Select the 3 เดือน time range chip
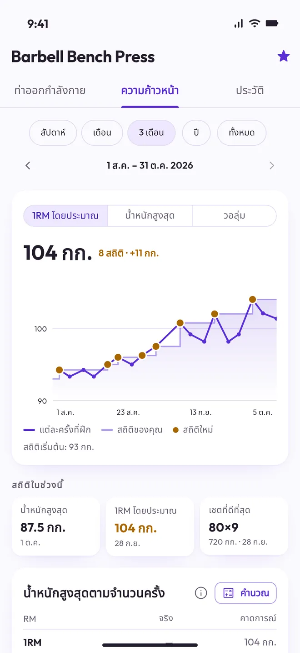300x653 pixels. click(151, 133)
